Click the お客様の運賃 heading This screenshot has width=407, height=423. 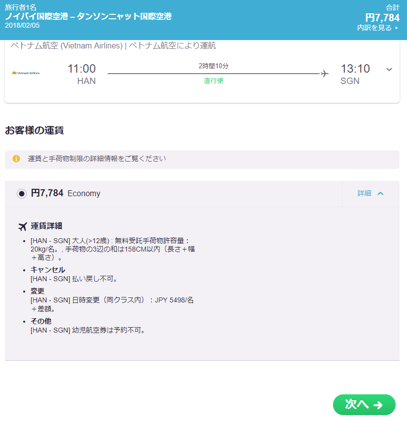(x=34, y=130)
